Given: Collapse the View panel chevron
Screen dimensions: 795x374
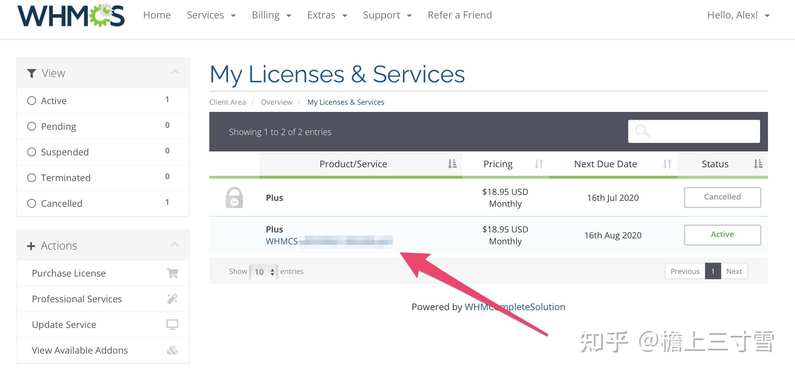Looking at the screenshot, I should click(175, 72).
